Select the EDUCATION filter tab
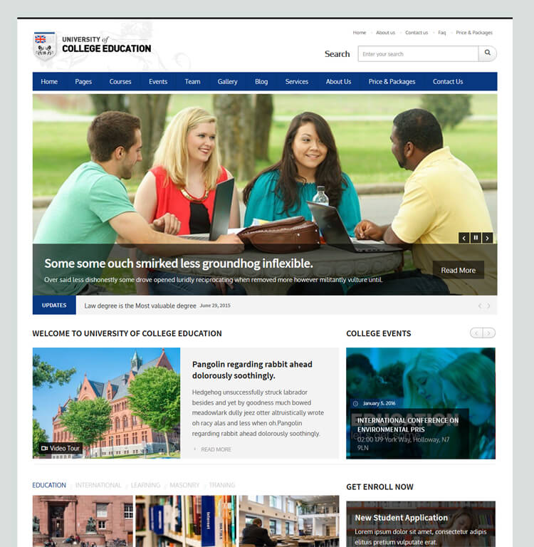The height and width of the screenshot is (547, 534). tap(49, 485)
